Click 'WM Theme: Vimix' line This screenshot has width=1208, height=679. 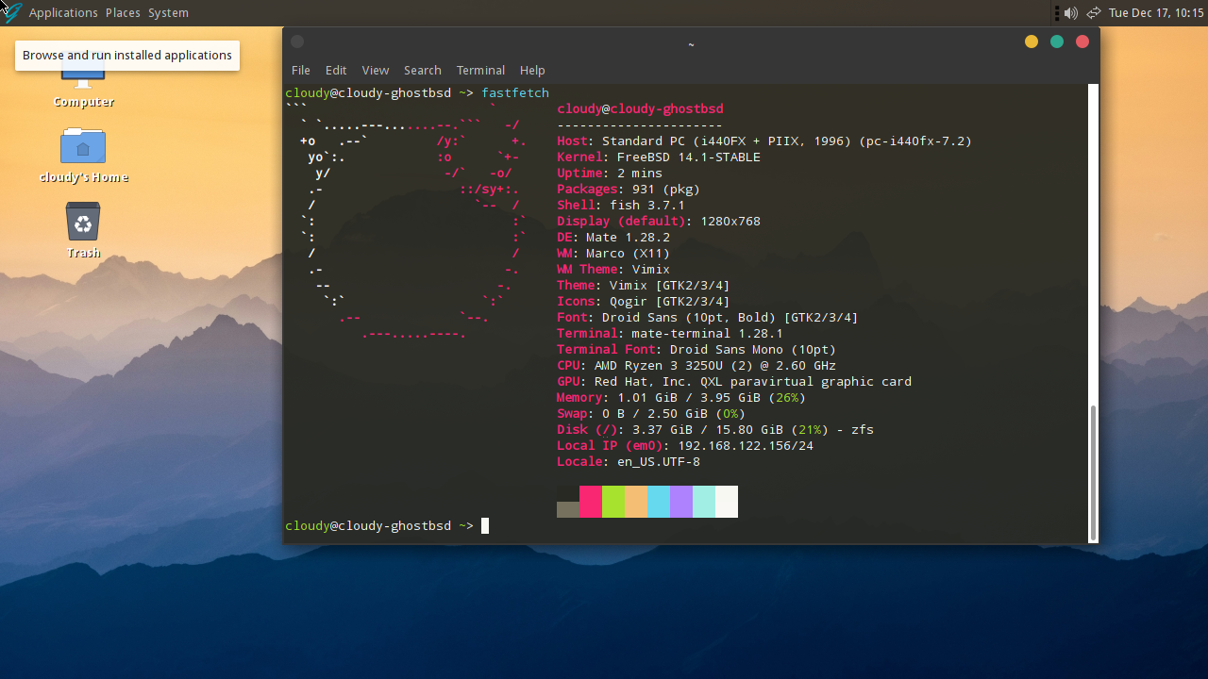[x=613, y=269]
